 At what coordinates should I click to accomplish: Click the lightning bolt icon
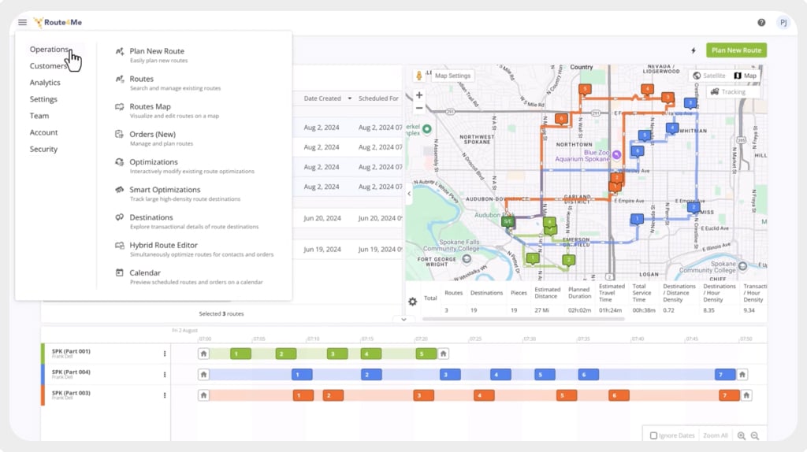[694, 50]
